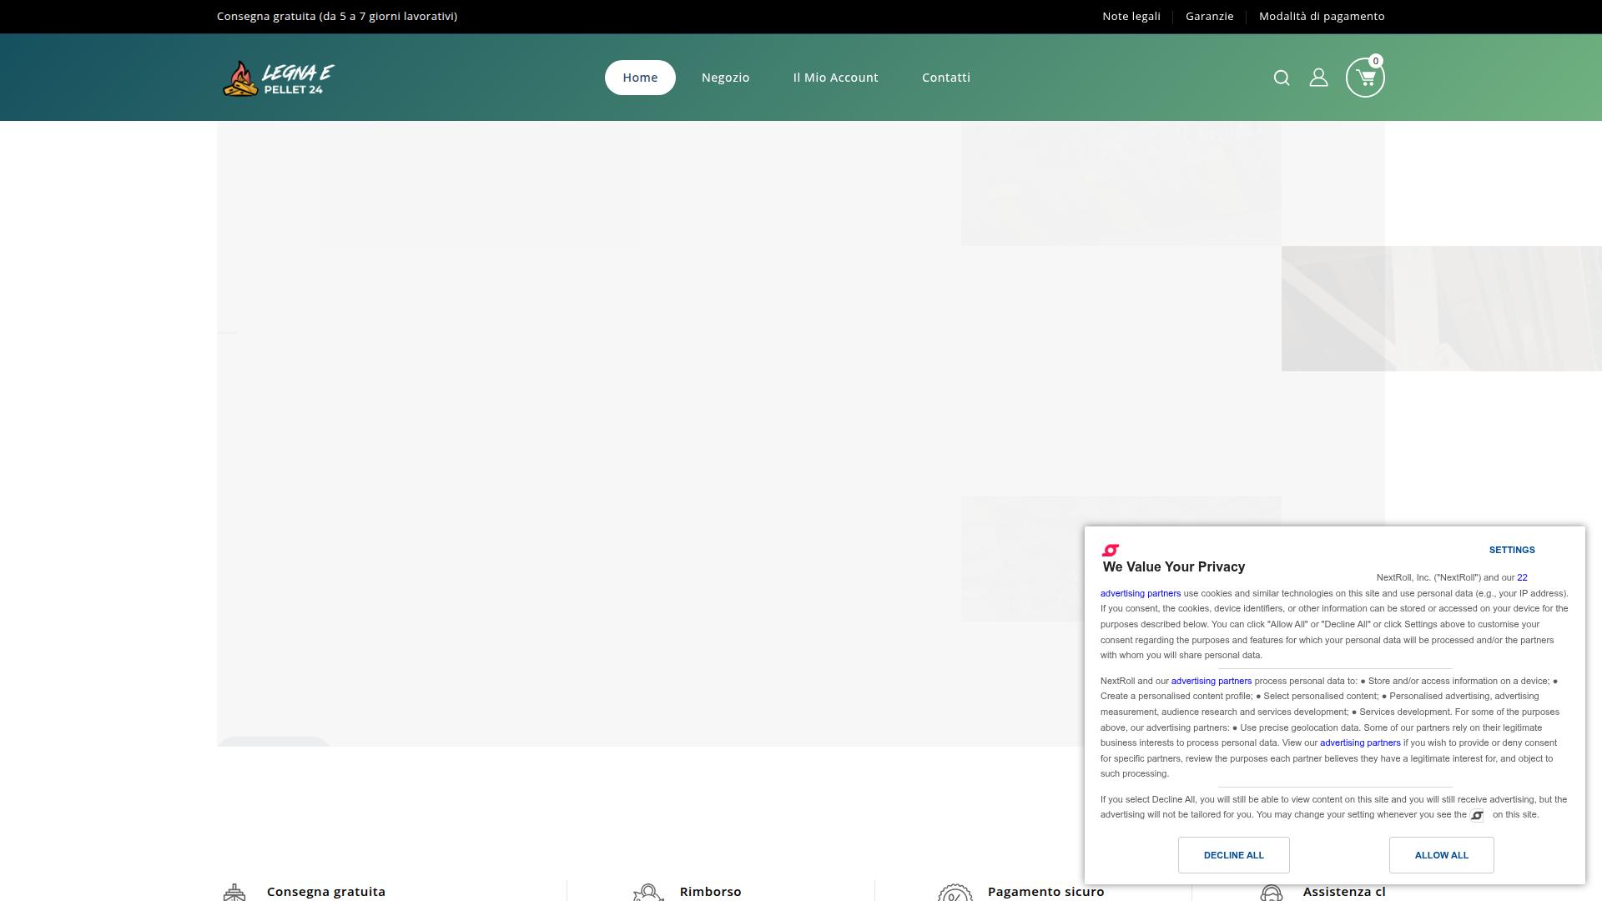Click the small NextRoll icon in footer text
The image size is (1602, 901).
(1477, 815)
